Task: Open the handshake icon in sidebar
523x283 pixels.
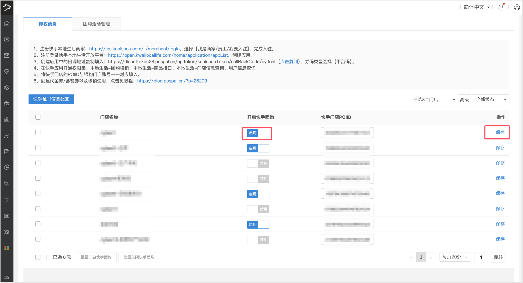Action: (x=7, y=88)
